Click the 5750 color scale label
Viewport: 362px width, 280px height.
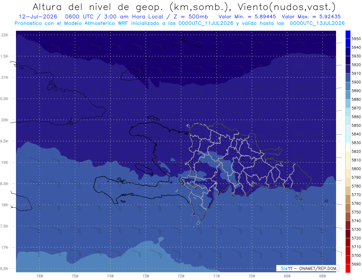pos(356,212)
